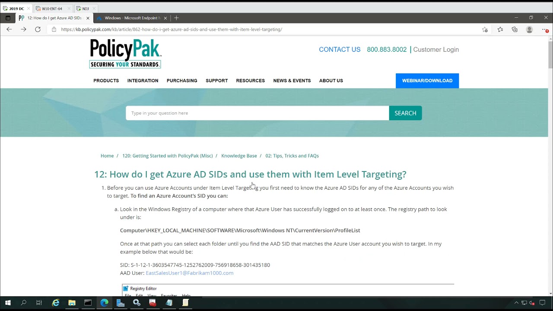Open the SUPPORT menu
The height and width of the screenshot is (311, 553).
(x=217, y=81)
